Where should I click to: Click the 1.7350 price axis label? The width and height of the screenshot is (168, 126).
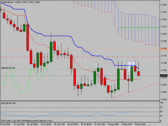(164, 19)
